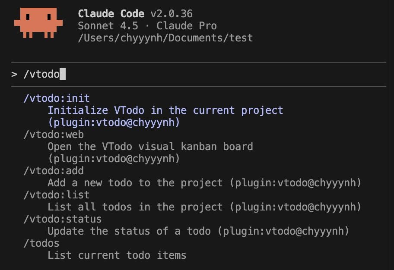The width and height of the screenshot is (394, 270).
Task: Click the left eye of the mascot icon
Action: pyautogui.click(x=28, y=17)
